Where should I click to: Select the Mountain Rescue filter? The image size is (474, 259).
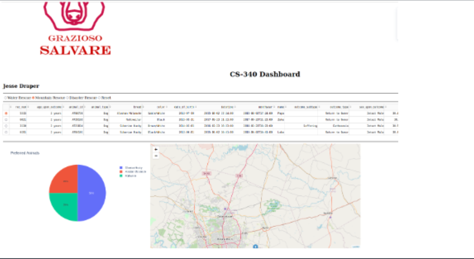[x=33, y=98]
